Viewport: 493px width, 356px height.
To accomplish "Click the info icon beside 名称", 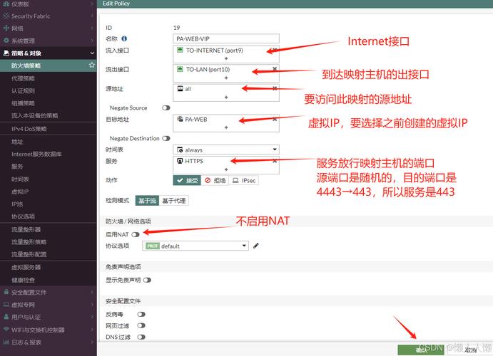I will tap(124, 38).
